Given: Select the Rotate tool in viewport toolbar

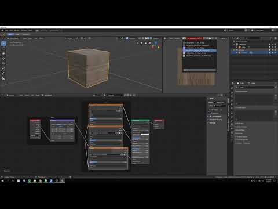Looking at the screenshot, I should click(x=3, y=59).
